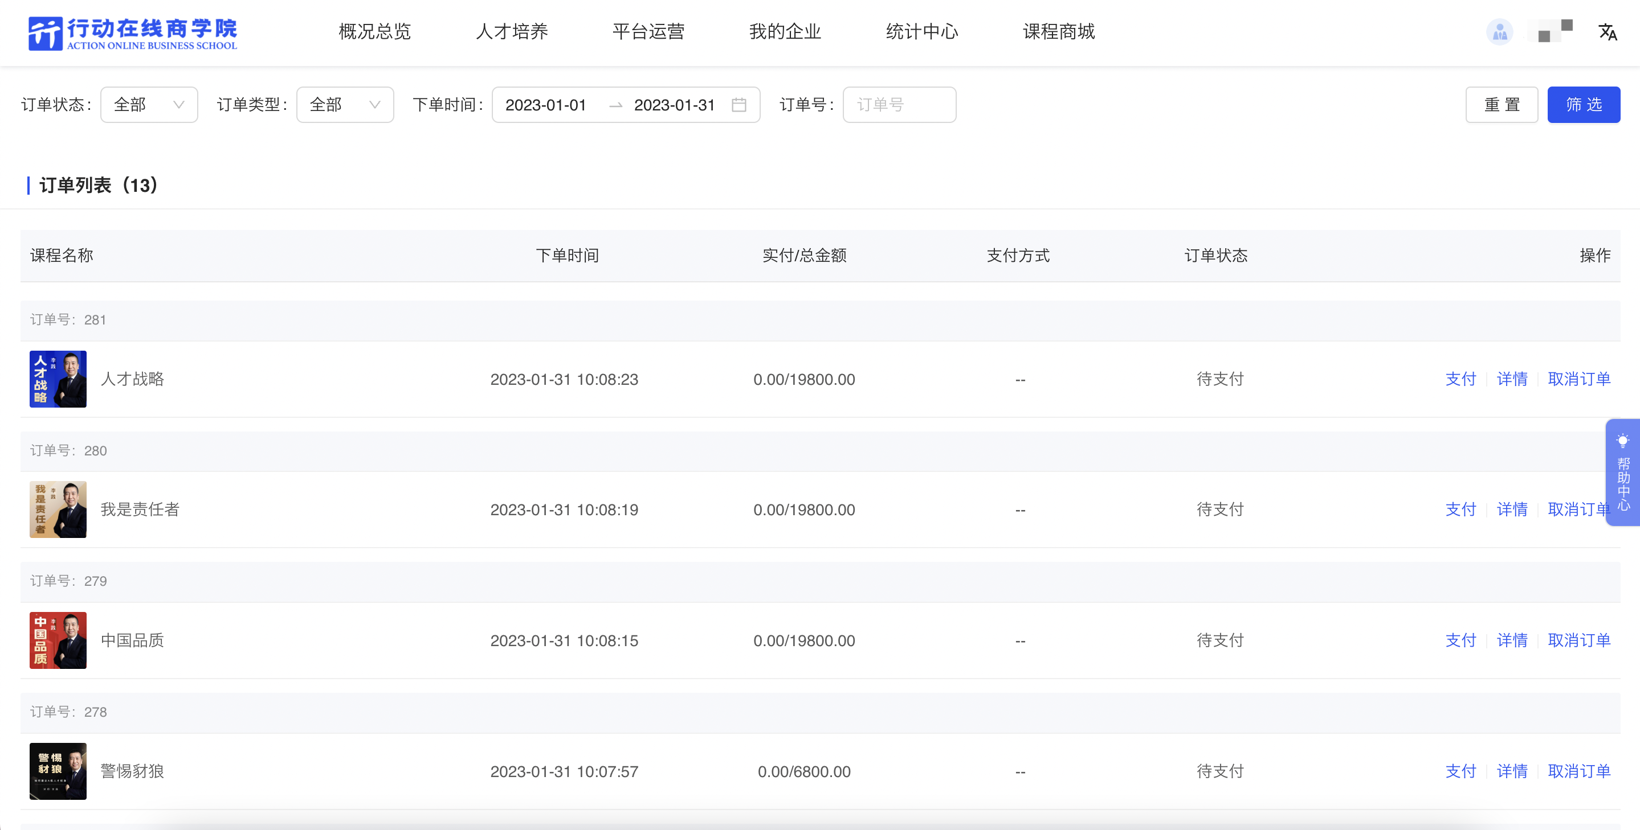Click the 筛选 filter button

(x=1584, y=104)
